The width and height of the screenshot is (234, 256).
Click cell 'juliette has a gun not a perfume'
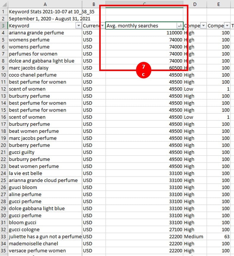[x=45, y=236]
